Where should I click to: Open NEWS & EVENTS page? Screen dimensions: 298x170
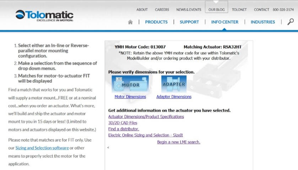pyautogui.click(x=189, y=10)
